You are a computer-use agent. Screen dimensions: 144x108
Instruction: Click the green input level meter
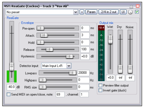coord(12,76)
